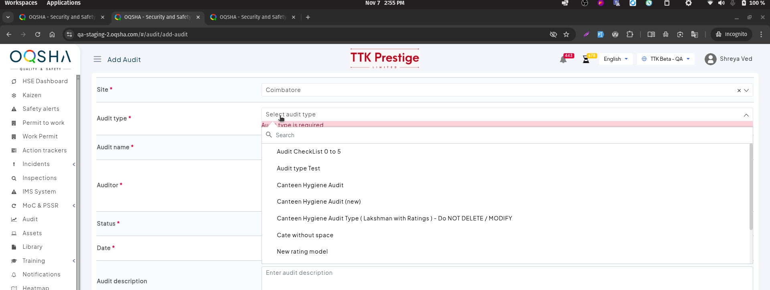Click the audit description text area
This screenshot has height=290, width=770.
(507, 278)
